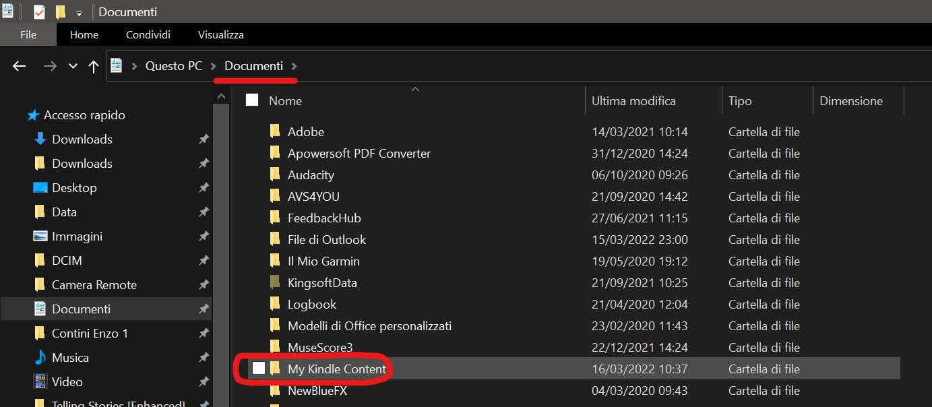Toggle the select-all checkbox next to Nome
This screenshot has height=407, width=932.
point(252,100)
